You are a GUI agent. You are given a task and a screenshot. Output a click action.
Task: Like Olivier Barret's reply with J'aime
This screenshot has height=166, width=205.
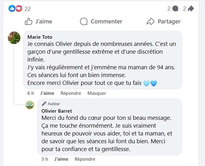pyautogui.click(x=61, y=159)
